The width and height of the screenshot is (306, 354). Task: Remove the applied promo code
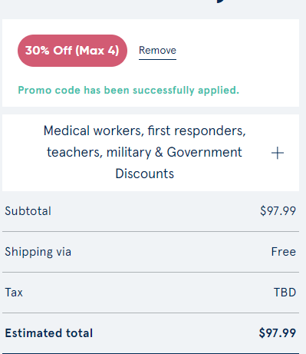click(x=157, y=51)
